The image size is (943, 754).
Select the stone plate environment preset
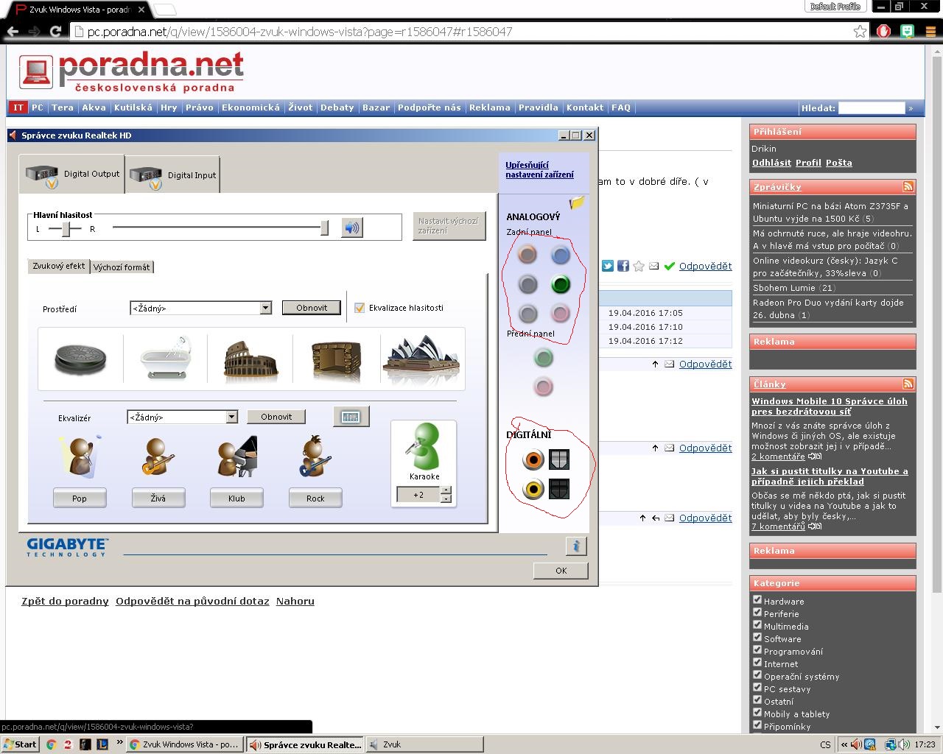pyautogui.click(x=81, y=360)
